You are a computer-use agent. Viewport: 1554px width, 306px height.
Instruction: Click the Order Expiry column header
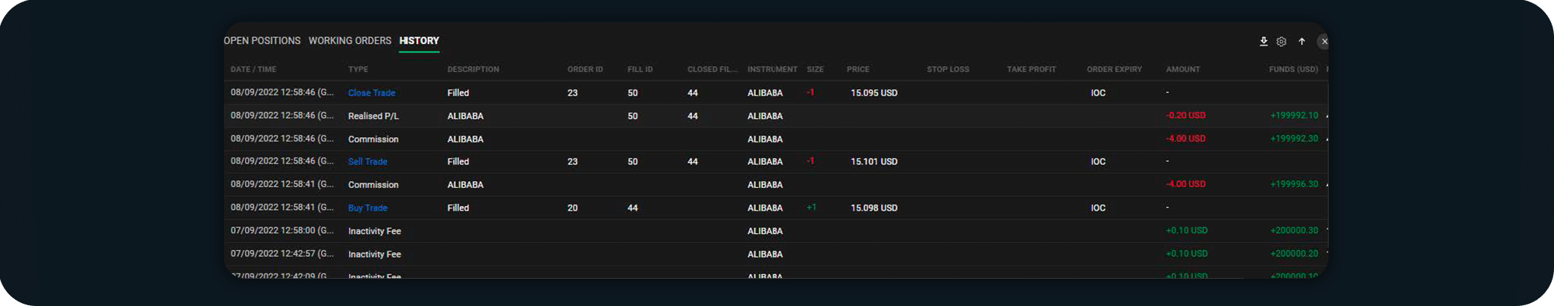coord(1114,70)
